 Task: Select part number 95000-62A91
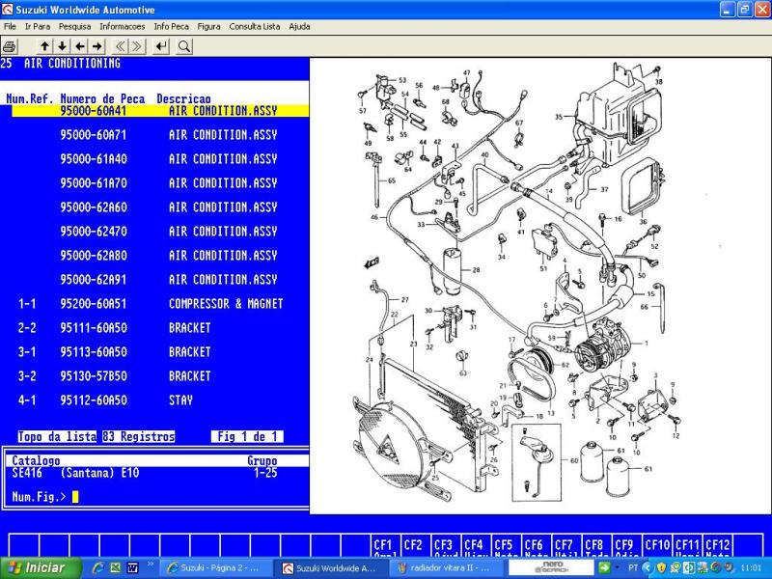[x=93, y=280]
